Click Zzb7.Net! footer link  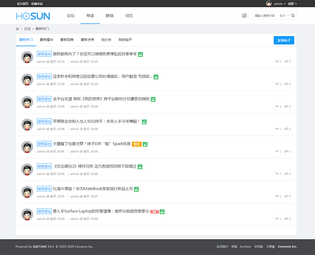point(40,247)
